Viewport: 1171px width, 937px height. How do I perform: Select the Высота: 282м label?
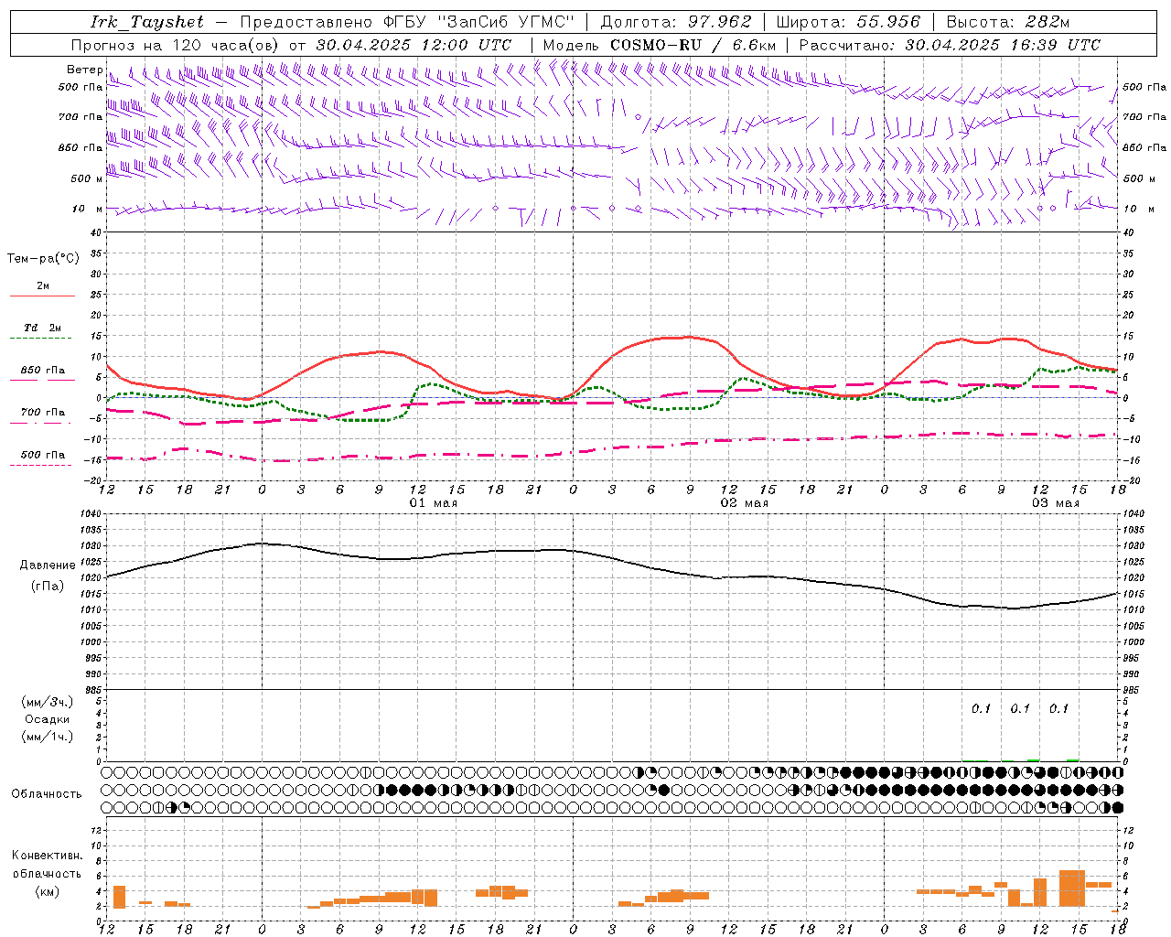(1007, 22)
